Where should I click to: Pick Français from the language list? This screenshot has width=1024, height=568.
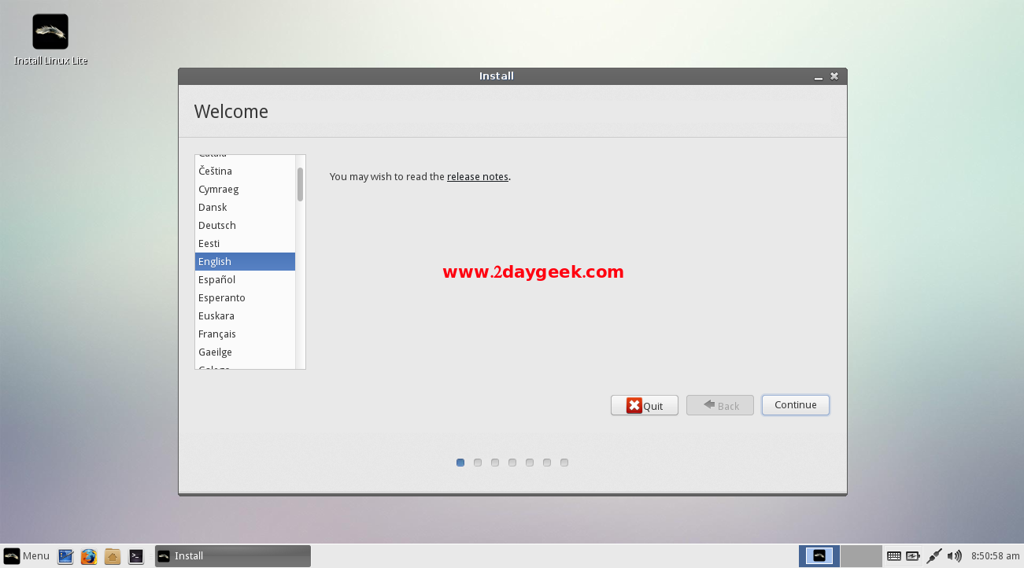(x=217, y=334)
